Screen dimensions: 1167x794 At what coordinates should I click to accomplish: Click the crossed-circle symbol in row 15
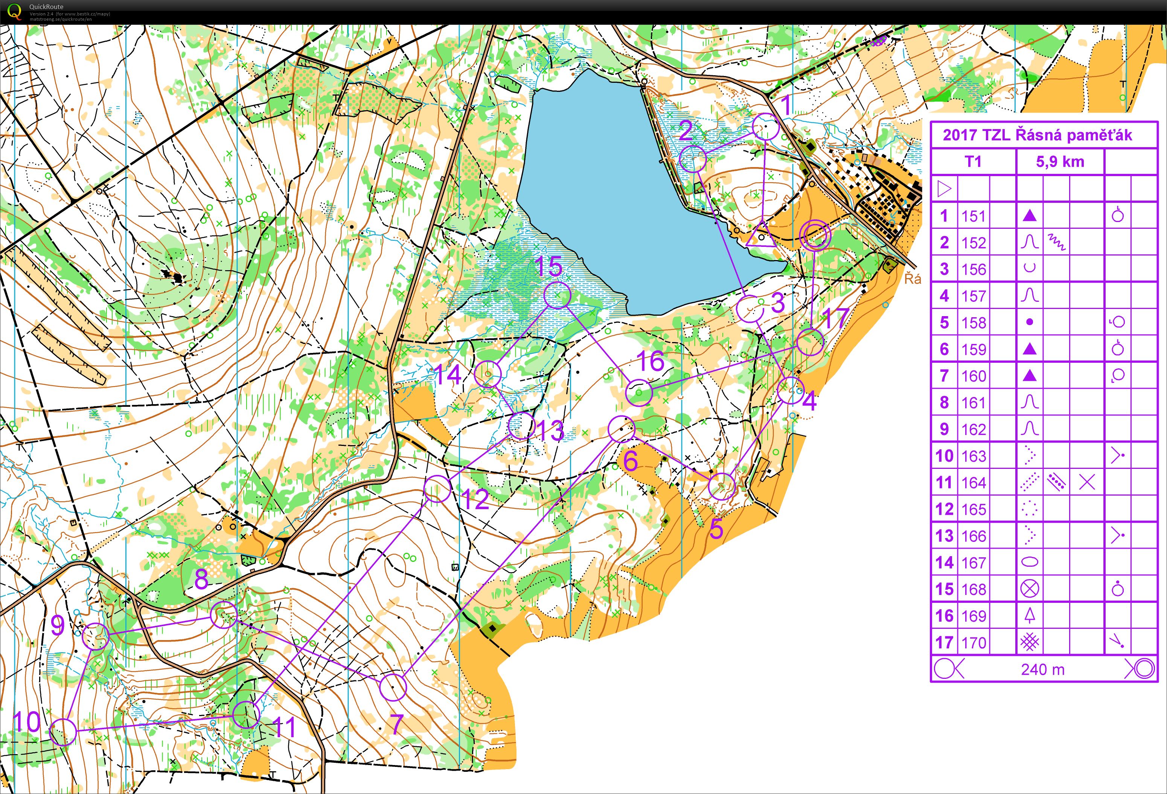pos(1030,589)
